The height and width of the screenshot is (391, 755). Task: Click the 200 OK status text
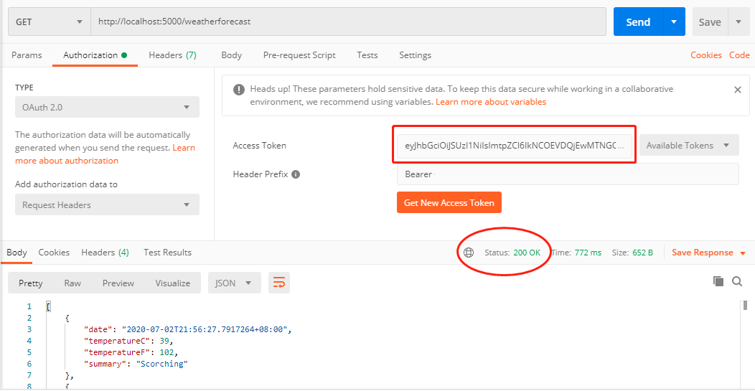tap(527, 253)
